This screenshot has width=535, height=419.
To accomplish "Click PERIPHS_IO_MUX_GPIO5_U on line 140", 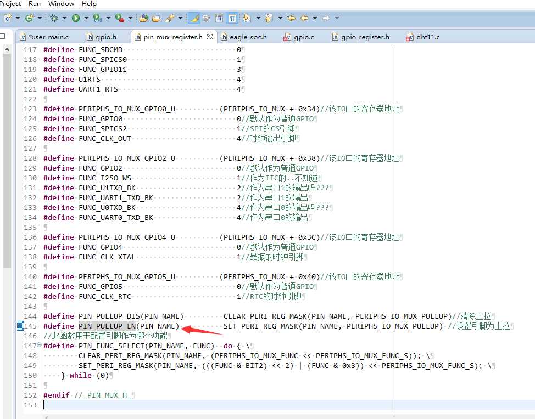I will (127, 276).
